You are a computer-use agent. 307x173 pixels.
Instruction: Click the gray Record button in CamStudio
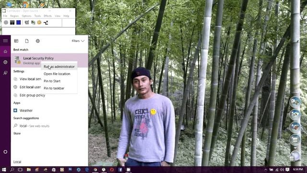tap(6, 23)
